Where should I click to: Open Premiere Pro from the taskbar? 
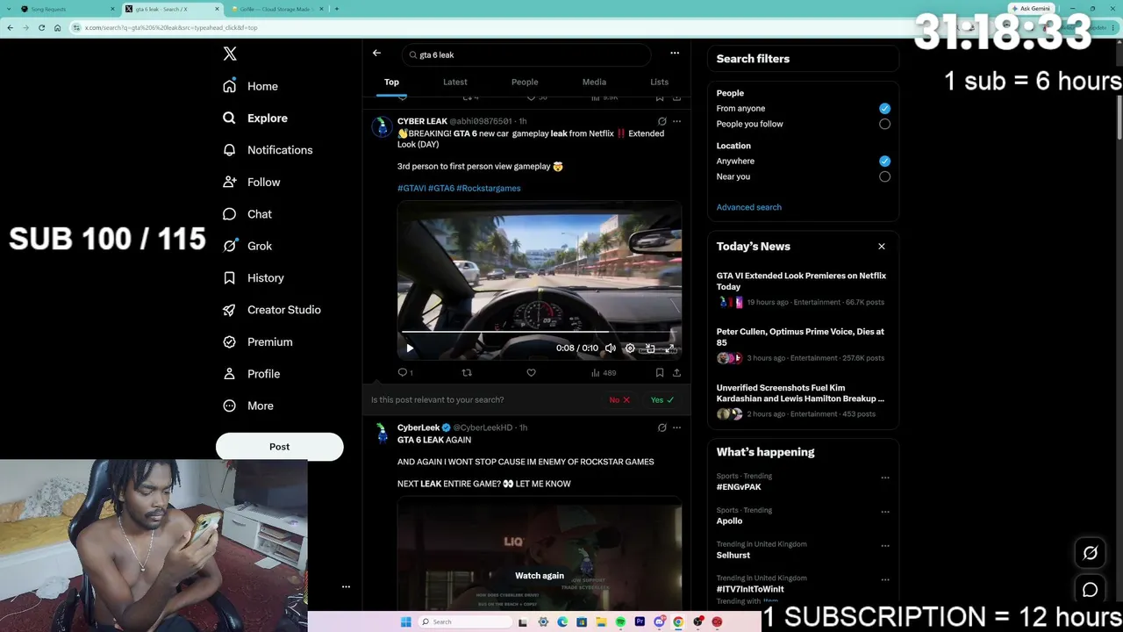pyautogui.click(x=640, y=622)
